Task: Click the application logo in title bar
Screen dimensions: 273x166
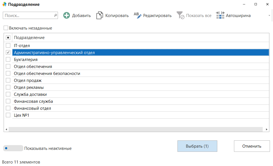Action: pos(4,4)
